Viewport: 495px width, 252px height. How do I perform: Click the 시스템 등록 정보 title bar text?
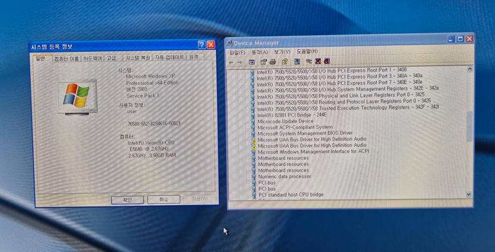click(x=52, y=47)
